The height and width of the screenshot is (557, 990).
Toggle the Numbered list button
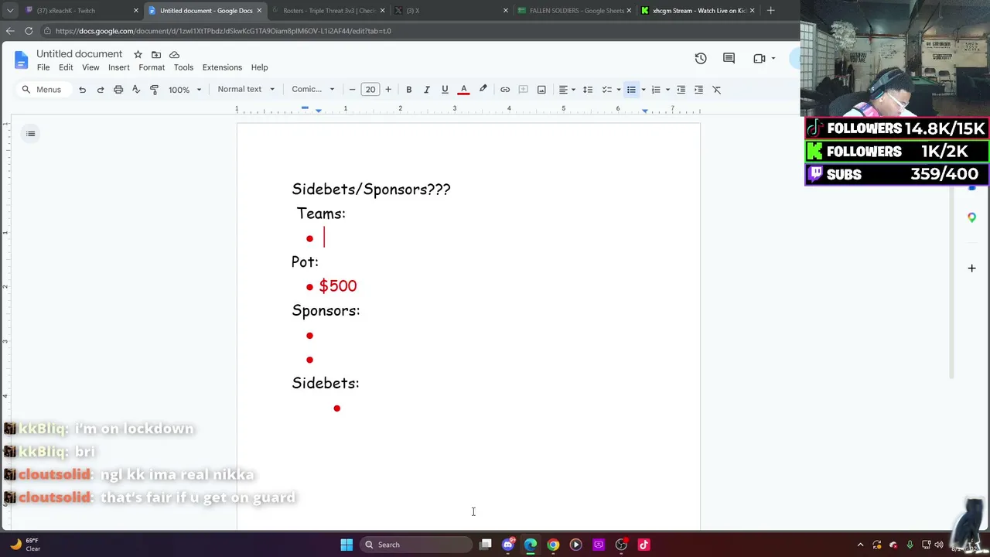pos(656,90)
